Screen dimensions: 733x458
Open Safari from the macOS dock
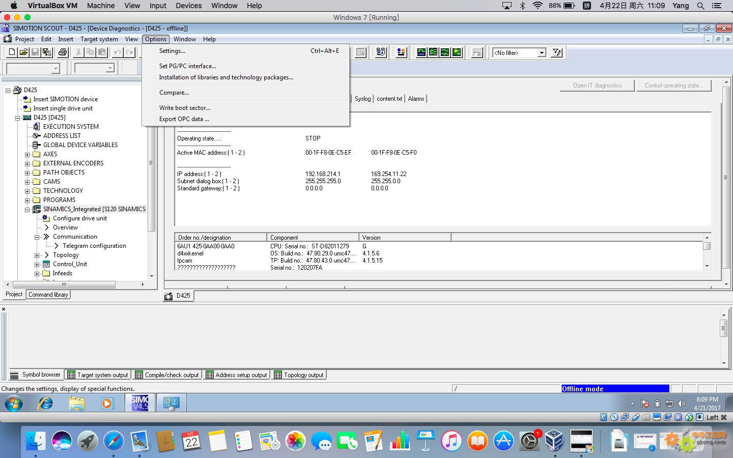(x=114, y=441)
